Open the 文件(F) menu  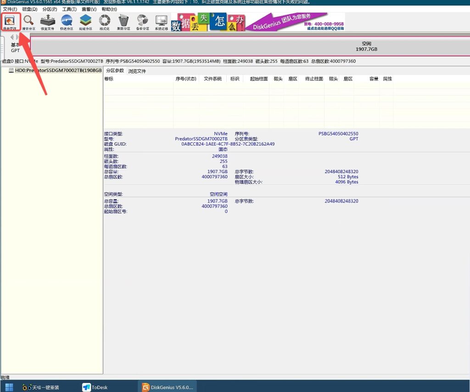pyautogui.click(x=10, y=9)
